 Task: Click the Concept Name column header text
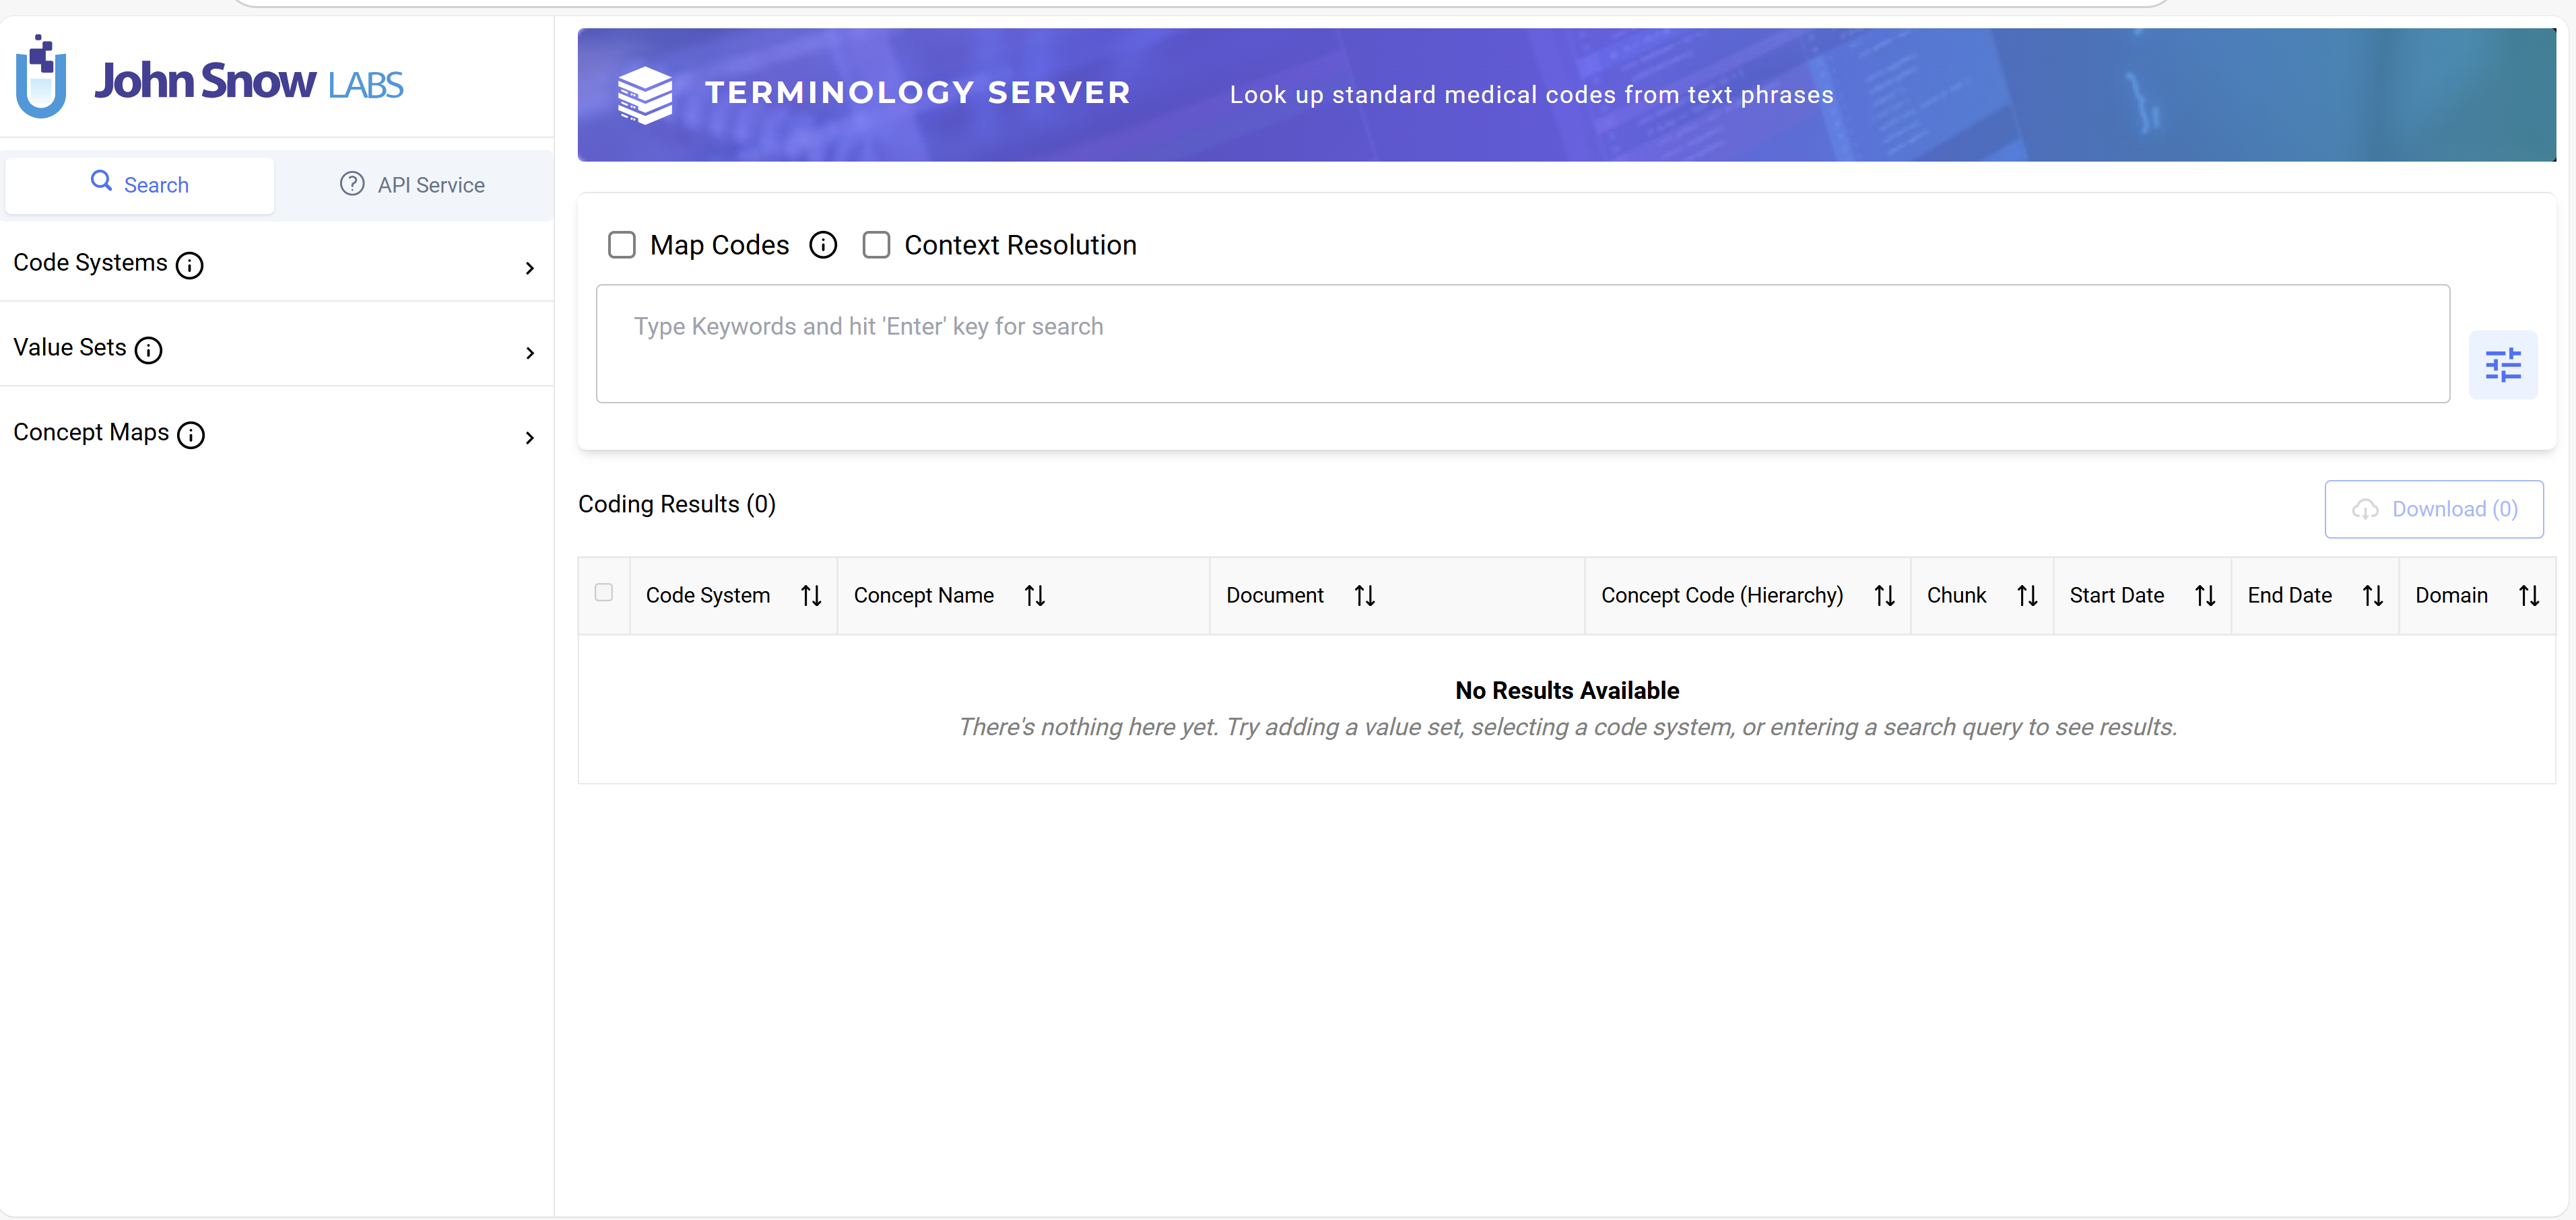[x=924, y=596]
